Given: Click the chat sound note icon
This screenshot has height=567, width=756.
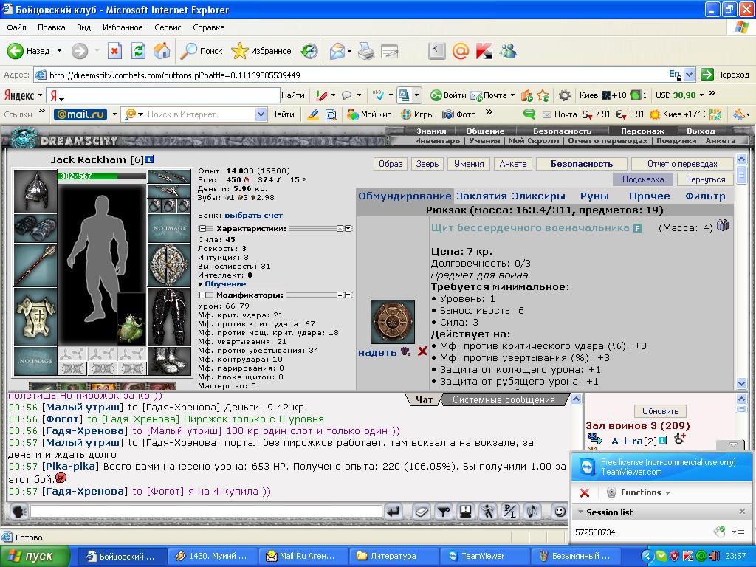Looking at the screenshot, I should point(533,511).
